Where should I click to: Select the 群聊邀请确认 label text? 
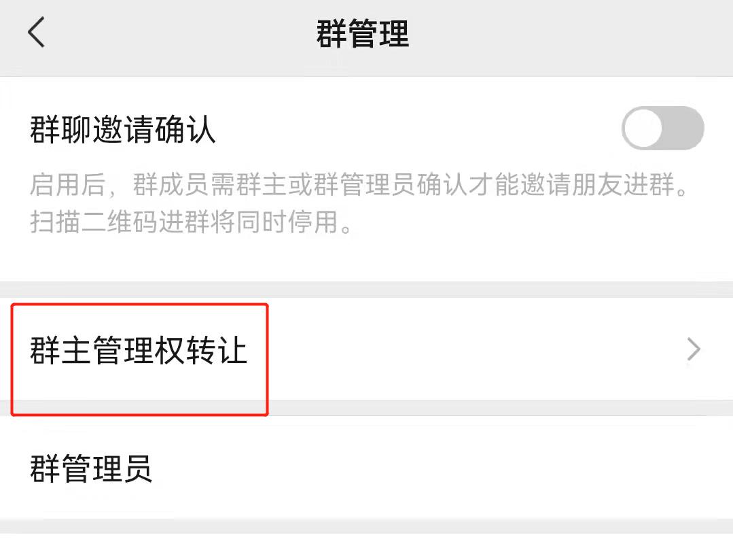click(123, 129)
